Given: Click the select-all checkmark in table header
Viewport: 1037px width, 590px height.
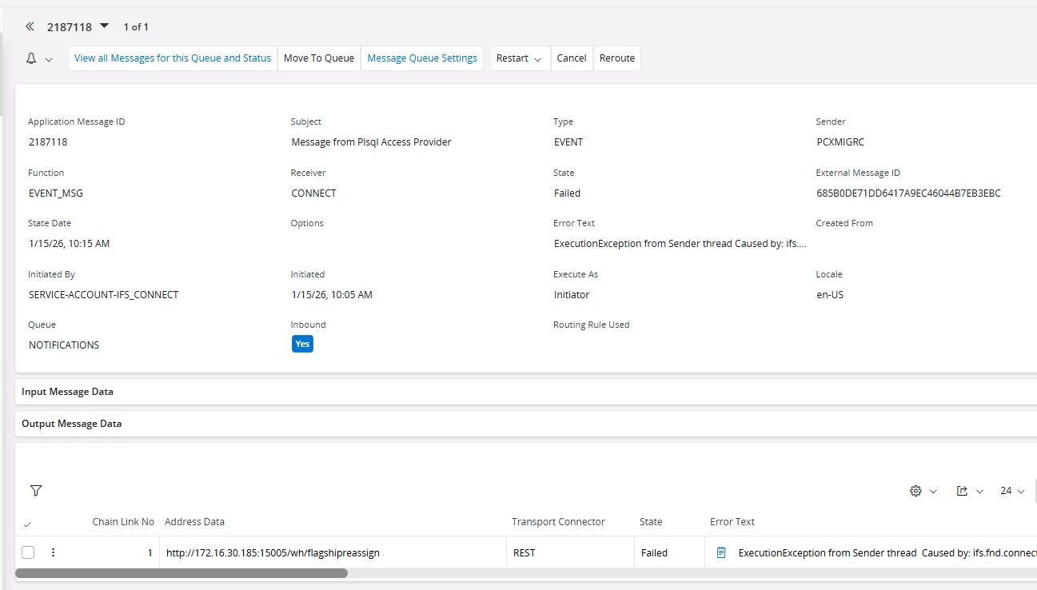Looking at the screenshot, I should (28, 524).
